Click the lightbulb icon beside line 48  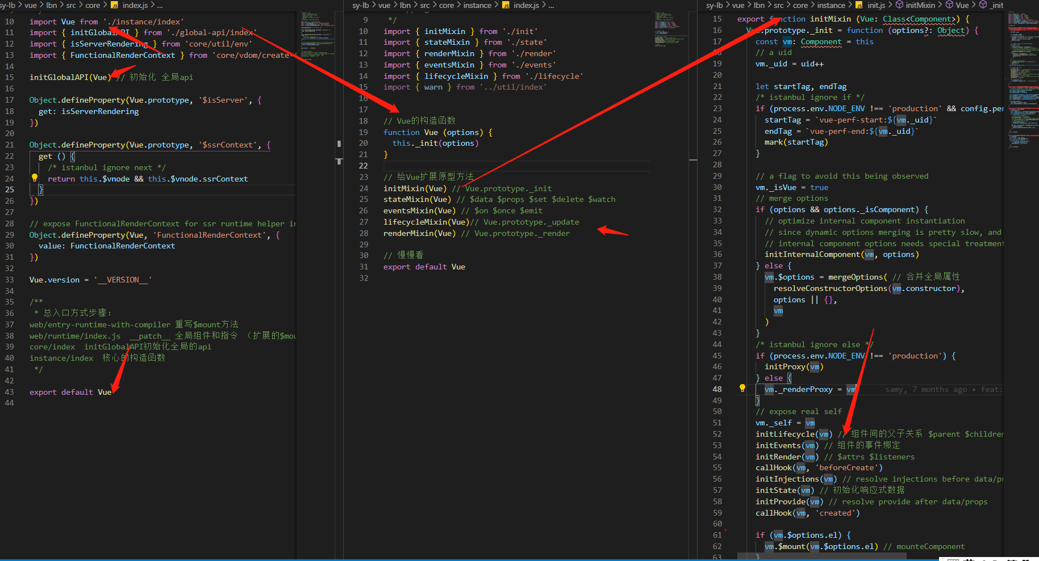742,389
